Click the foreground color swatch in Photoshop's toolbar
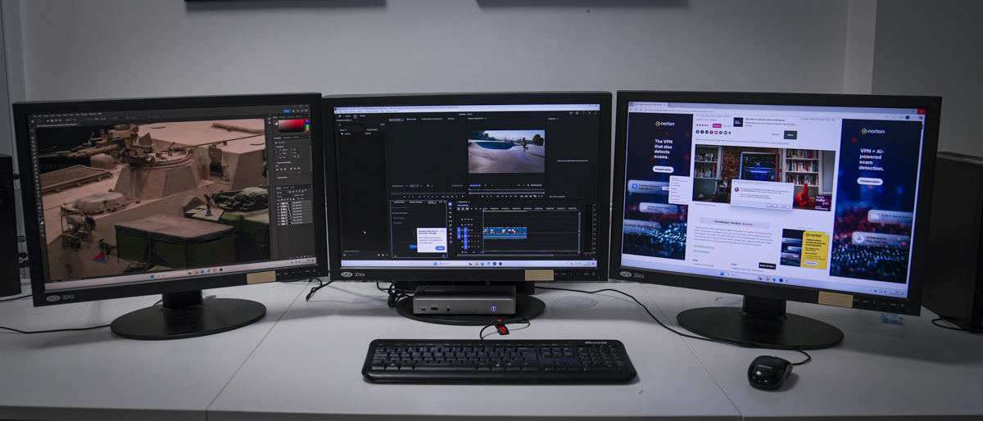983x421 pixels. [x=41, y=220]
